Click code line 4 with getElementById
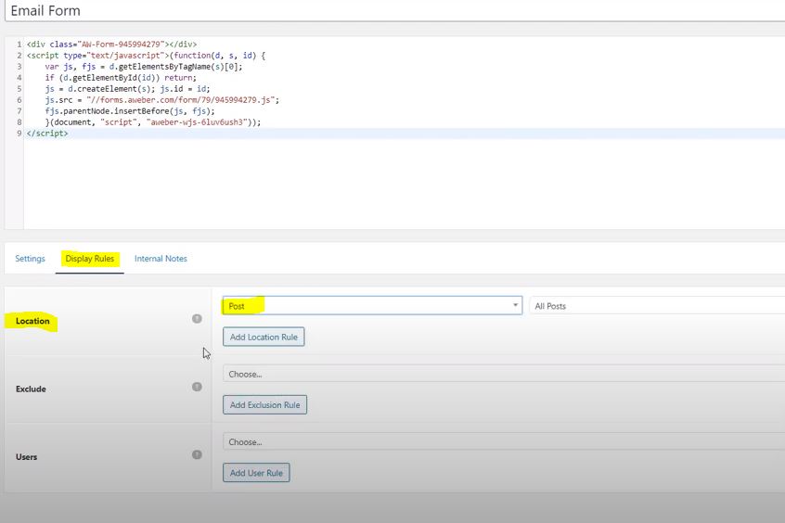The width and height of the screenshot is (785, 523). click(x=121, y=78)
